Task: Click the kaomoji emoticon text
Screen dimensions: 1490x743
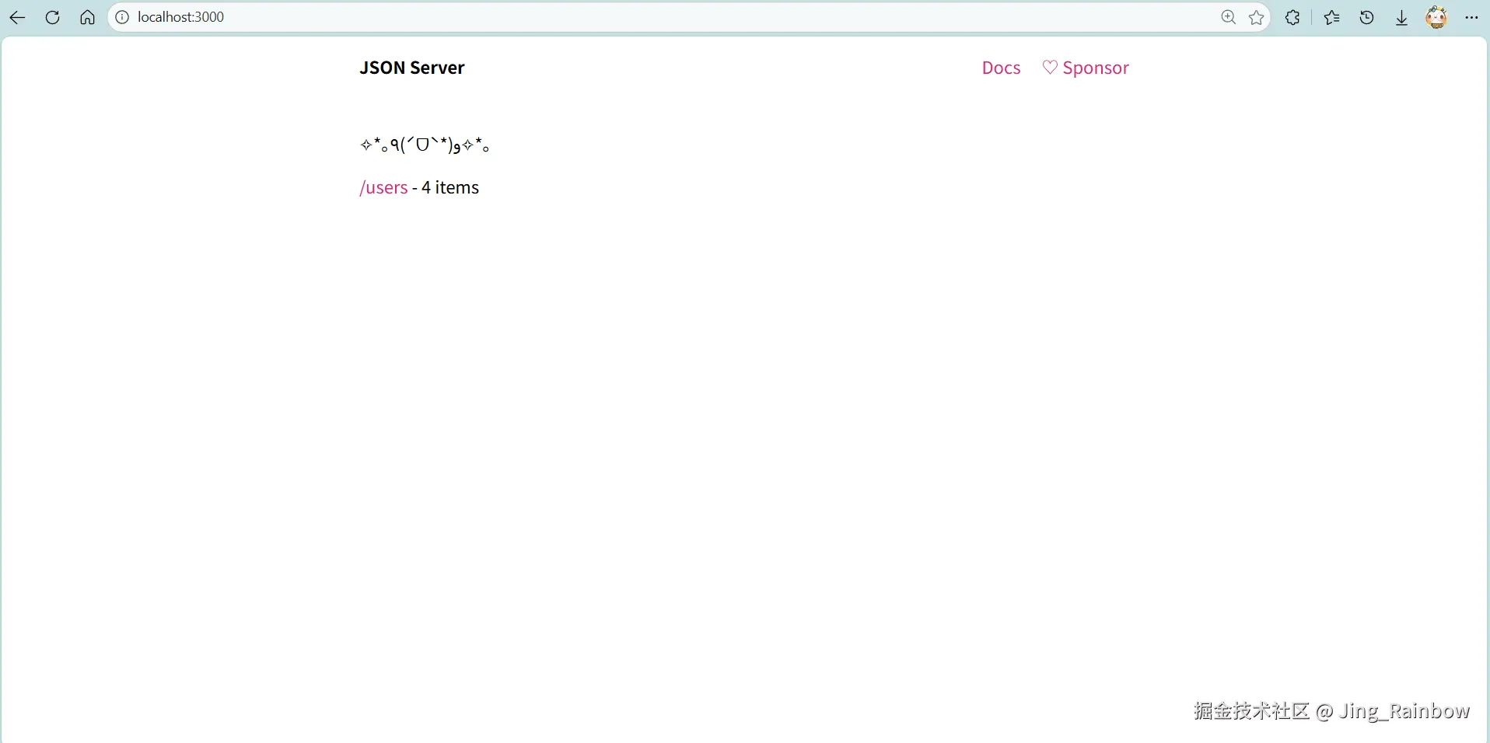Action: [x=425, y=145]
